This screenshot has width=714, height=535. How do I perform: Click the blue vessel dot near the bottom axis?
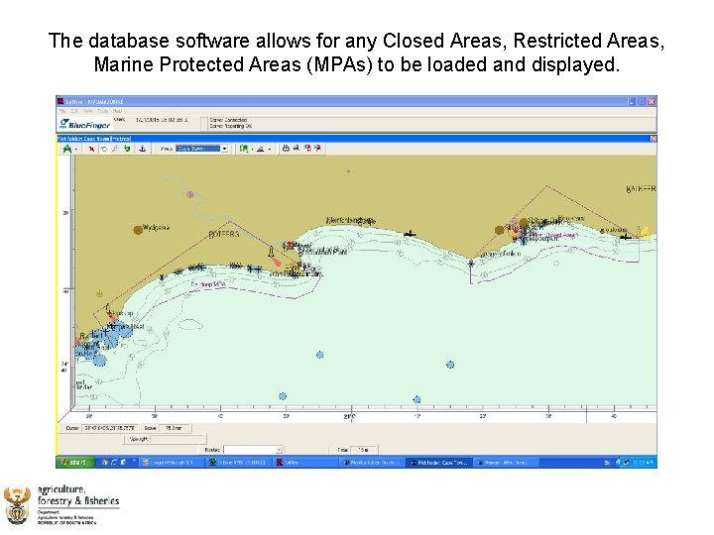click(417, 399)
